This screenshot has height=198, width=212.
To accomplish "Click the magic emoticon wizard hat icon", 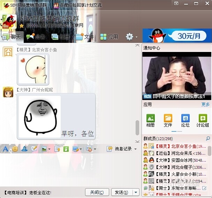I will 24,149.
